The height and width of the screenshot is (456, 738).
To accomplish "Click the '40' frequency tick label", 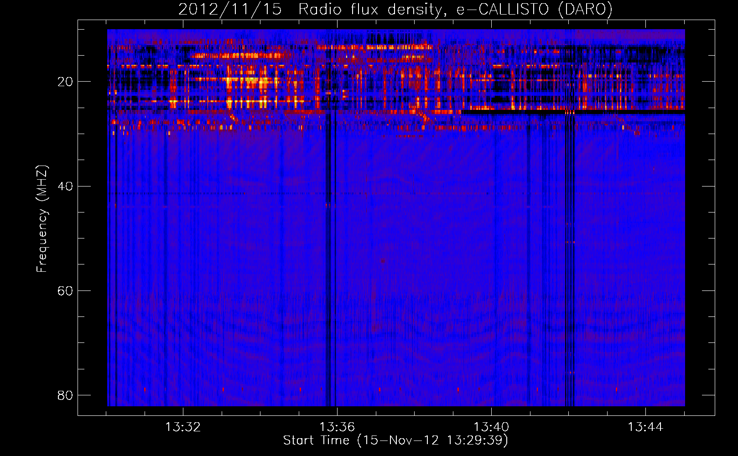I will pyautogui.click(x=65, y=187).
